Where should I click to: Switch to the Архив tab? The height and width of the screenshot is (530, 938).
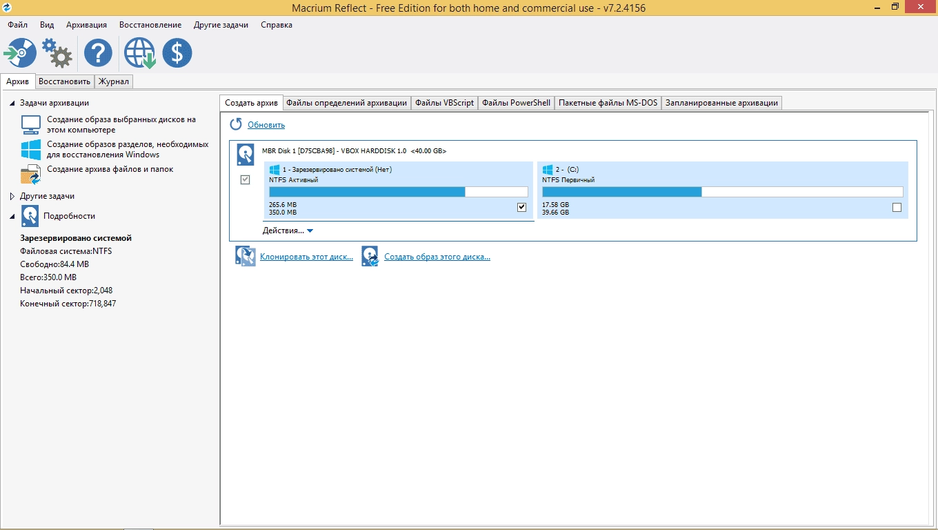point(17,81)
